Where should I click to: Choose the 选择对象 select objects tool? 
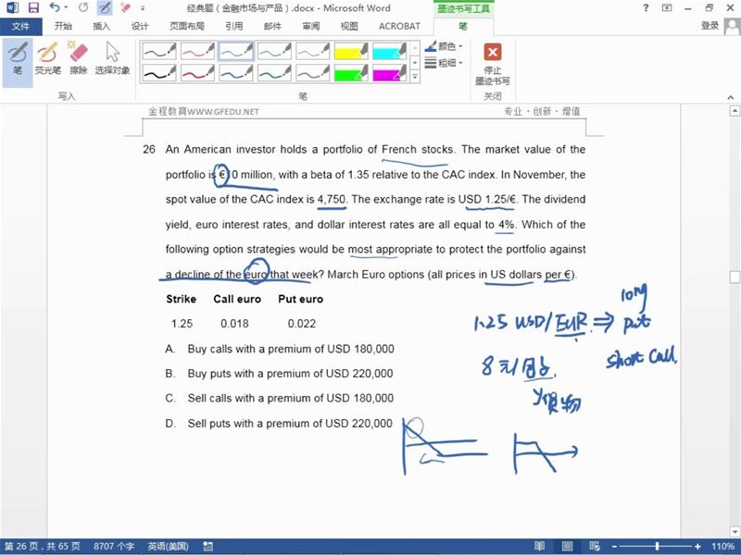[112, 59]
